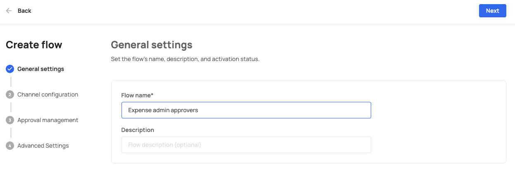Click the connector line below General settings step
Screen dimensions: 515x184
click(x=11, y=82)
